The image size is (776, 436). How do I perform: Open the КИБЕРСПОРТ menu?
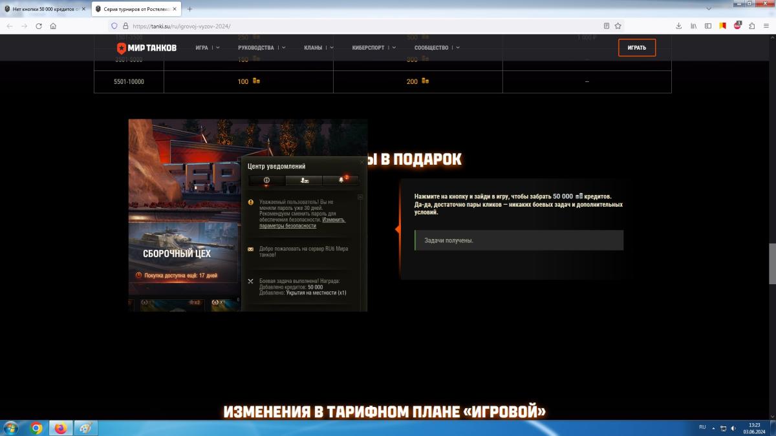point(369,48)
